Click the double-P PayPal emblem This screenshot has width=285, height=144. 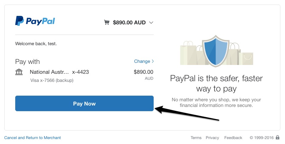pos(19,21)
